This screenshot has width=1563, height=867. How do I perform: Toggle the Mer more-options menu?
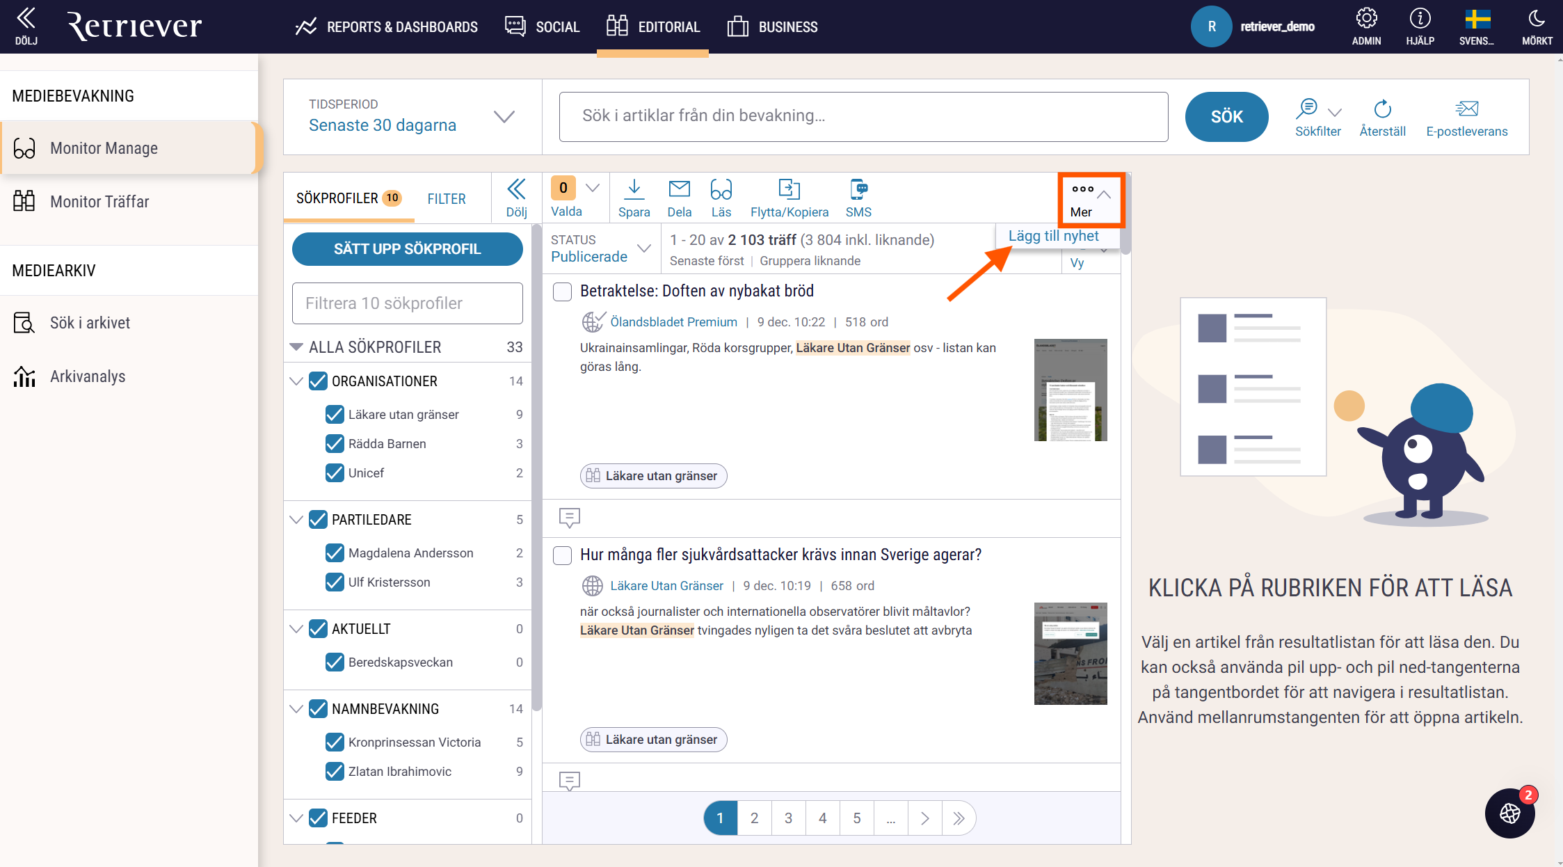click(x=1091, y=200)
